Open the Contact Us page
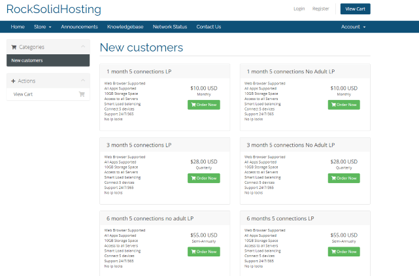The image size is (419, 276). click(209, 27)
